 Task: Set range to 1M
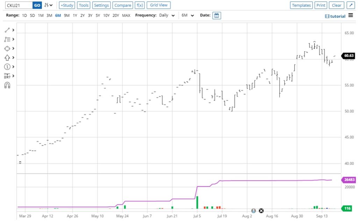point(41,15)
